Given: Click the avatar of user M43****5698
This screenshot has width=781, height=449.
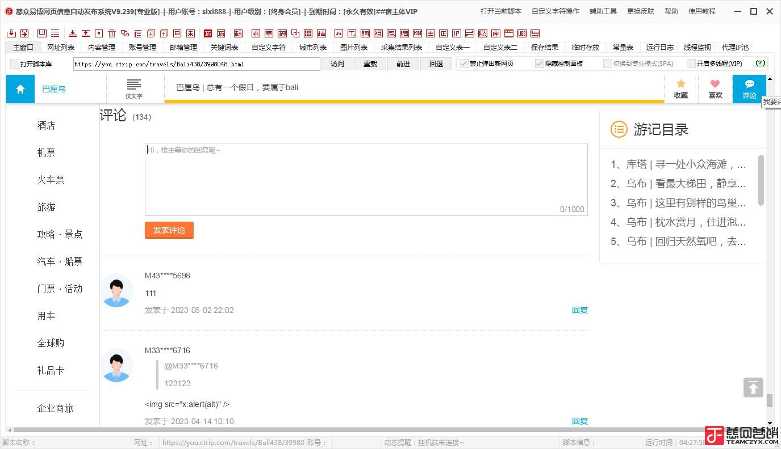Looking at the screenshot, I should click(x=116, y=290).
